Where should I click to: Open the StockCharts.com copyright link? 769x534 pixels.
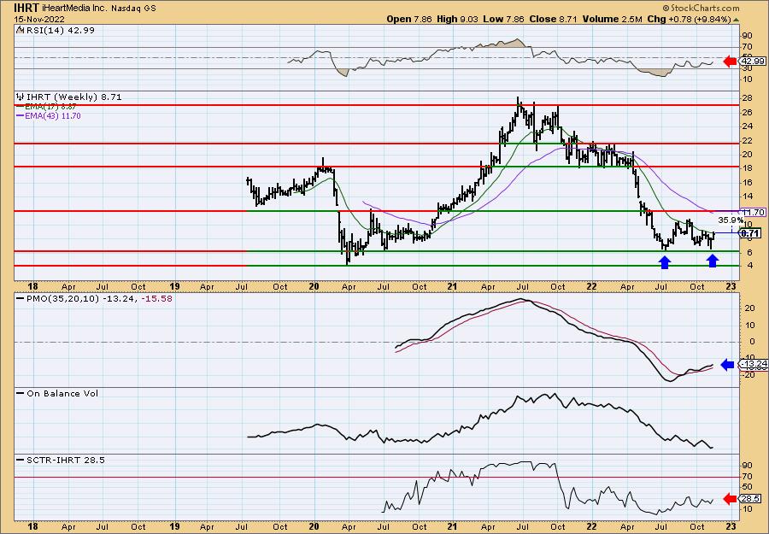tap(701, 8)
